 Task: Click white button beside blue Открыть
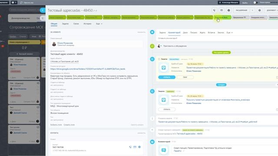click(x=185, y=77)
